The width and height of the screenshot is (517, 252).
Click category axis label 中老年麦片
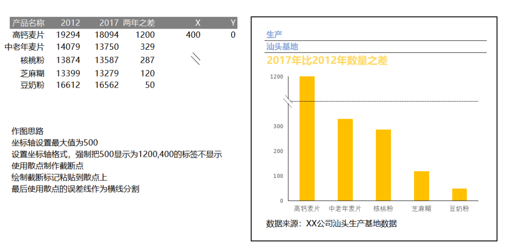345,209
